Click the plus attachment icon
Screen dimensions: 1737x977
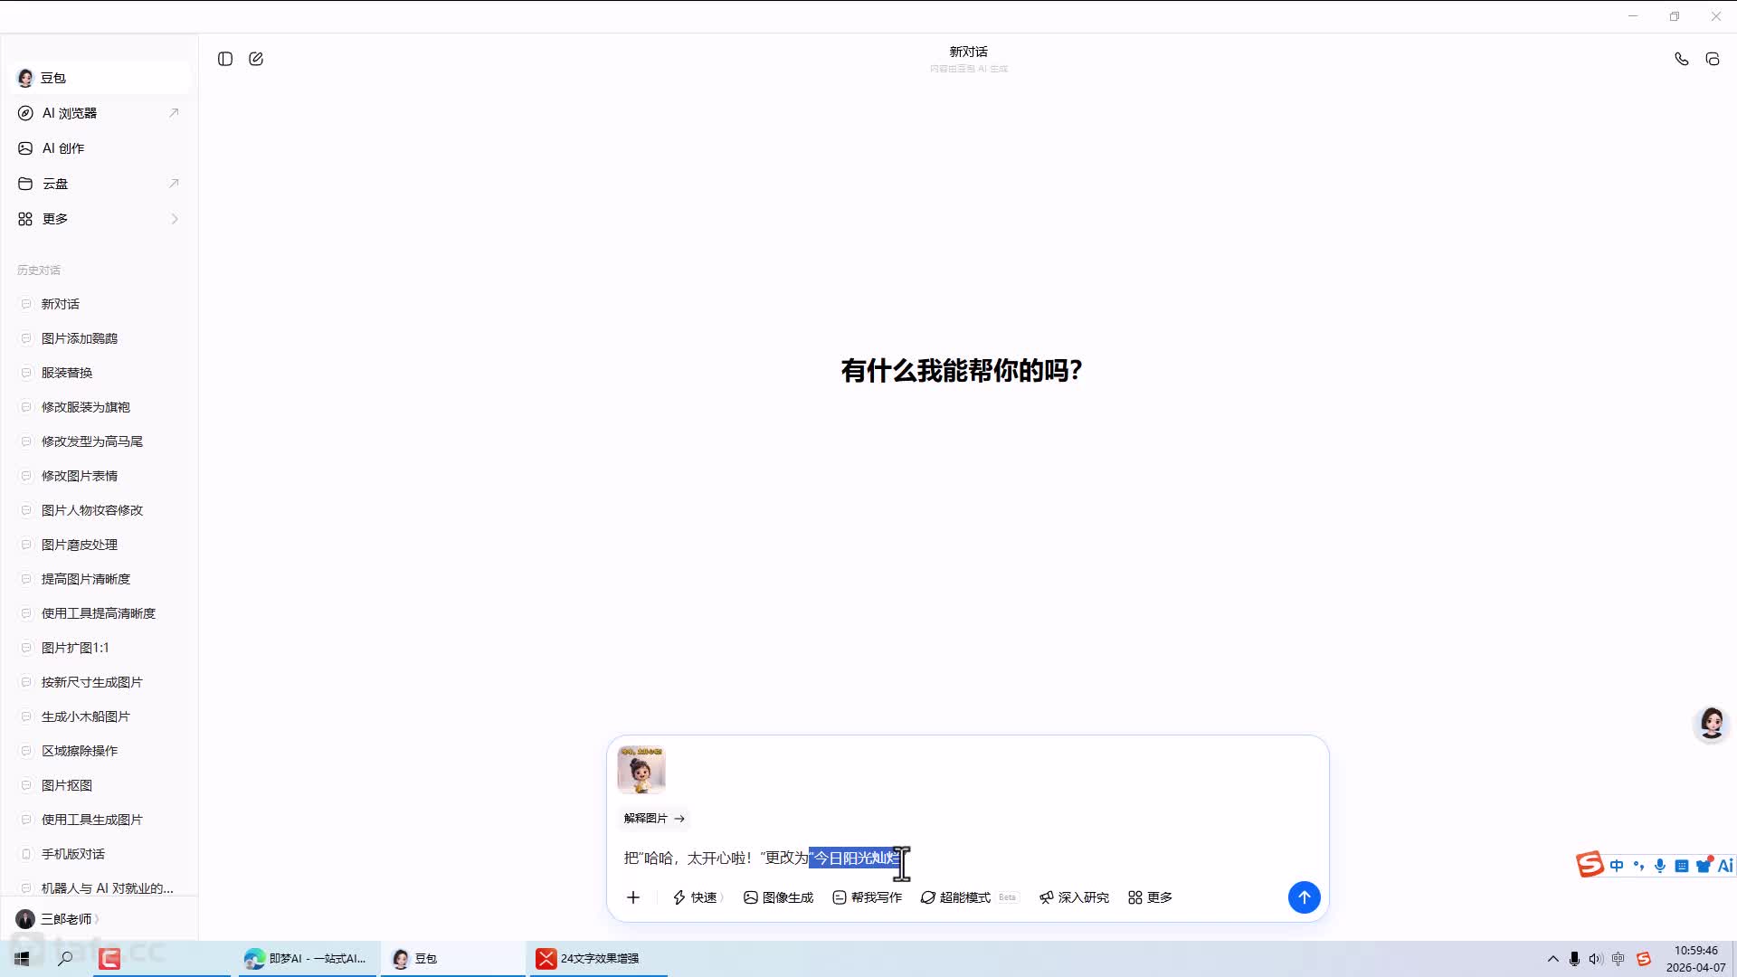point(633,897)
